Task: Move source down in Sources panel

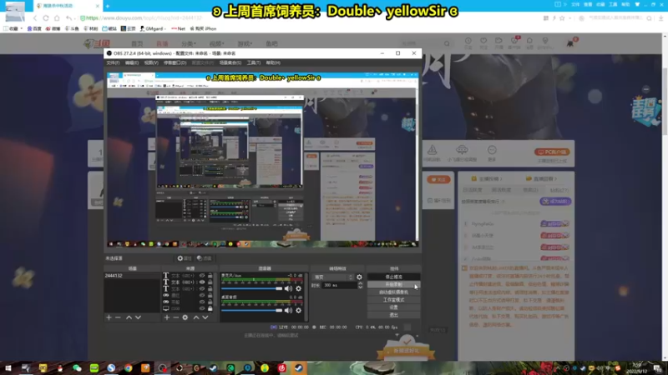Action: pos(205,317)
